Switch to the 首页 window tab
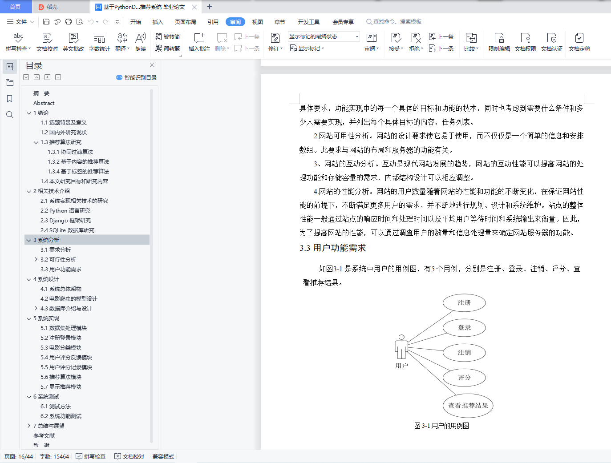 pos(16,7)
